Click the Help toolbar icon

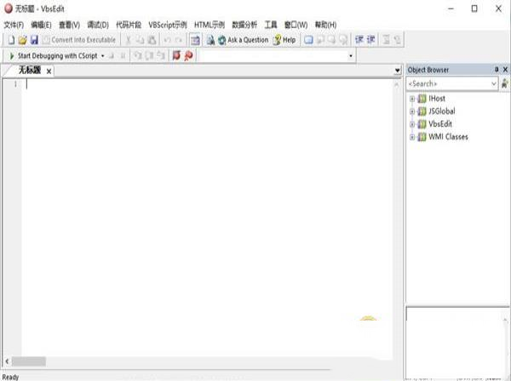pyautogui.click(x=284, y=40)
